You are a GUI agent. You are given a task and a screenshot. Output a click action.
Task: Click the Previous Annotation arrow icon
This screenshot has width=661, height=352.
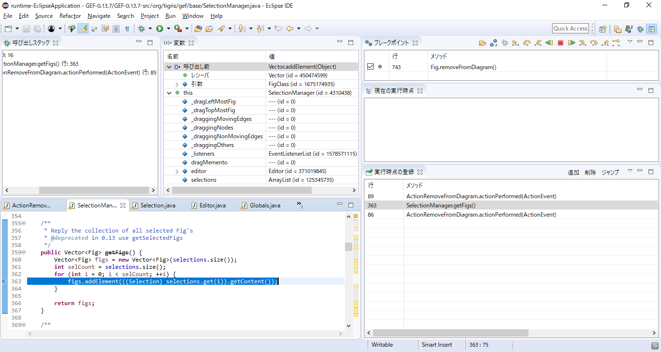[259, 29]
